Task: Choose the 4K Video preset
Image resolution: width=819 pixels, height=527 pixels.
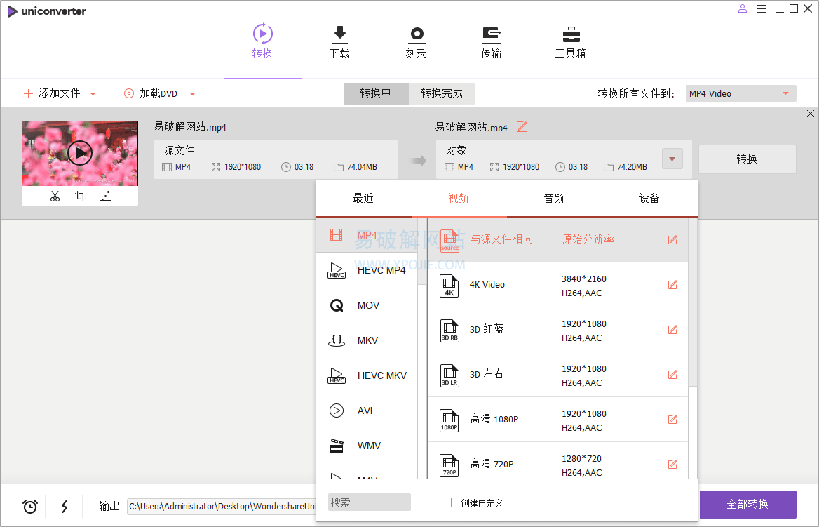Action: pyautogui.click(x=557, y=285)
